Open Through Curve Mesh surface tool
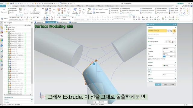193x108 pixels. point(75,11)
